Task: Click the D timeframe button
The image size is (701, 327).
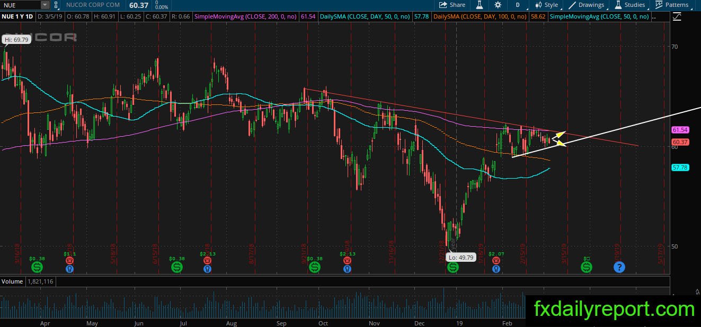Action: [518, 5]
